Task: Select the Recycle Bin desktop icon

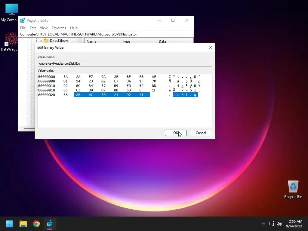Action: [x=293, y=189]
